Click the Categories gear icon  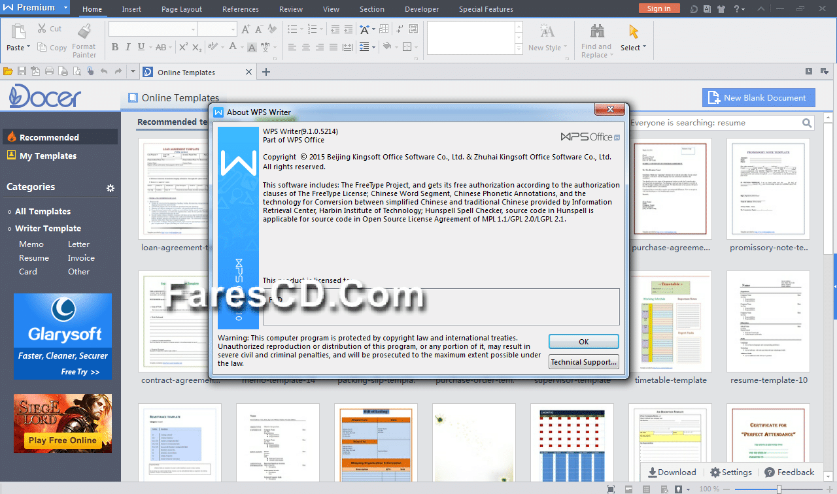111,188
